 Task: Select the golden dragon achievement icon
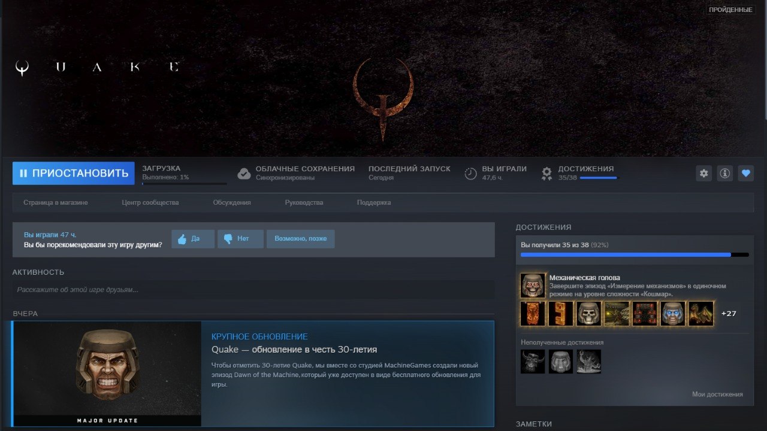click(x=701, y=313)
